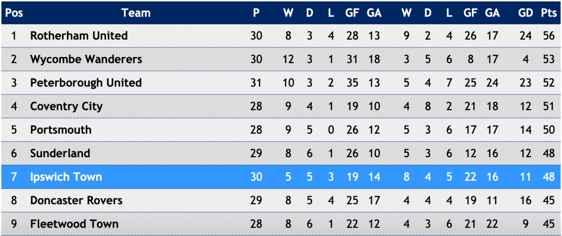The height and width of the screenshot is (236, 562).
Task: Open Doncaster Rovers entry
Action: (76, 201)
